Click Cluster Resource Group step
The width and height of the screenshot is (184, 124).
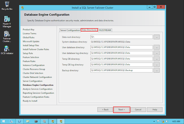(x=34, y=69)
